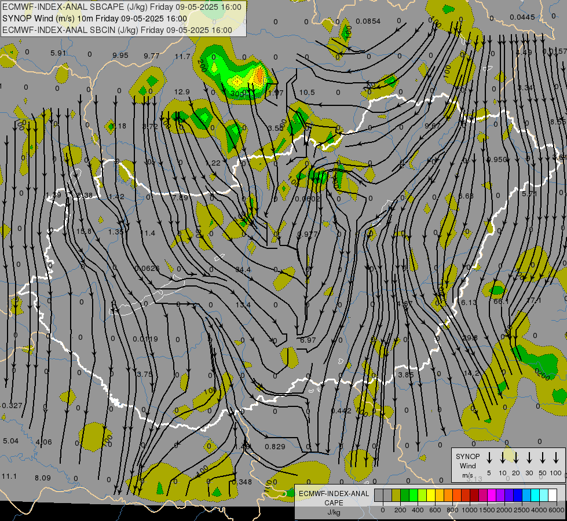Click the 12.9 value on the map
The width and height of the screenshot is (567, 521).
182,92
